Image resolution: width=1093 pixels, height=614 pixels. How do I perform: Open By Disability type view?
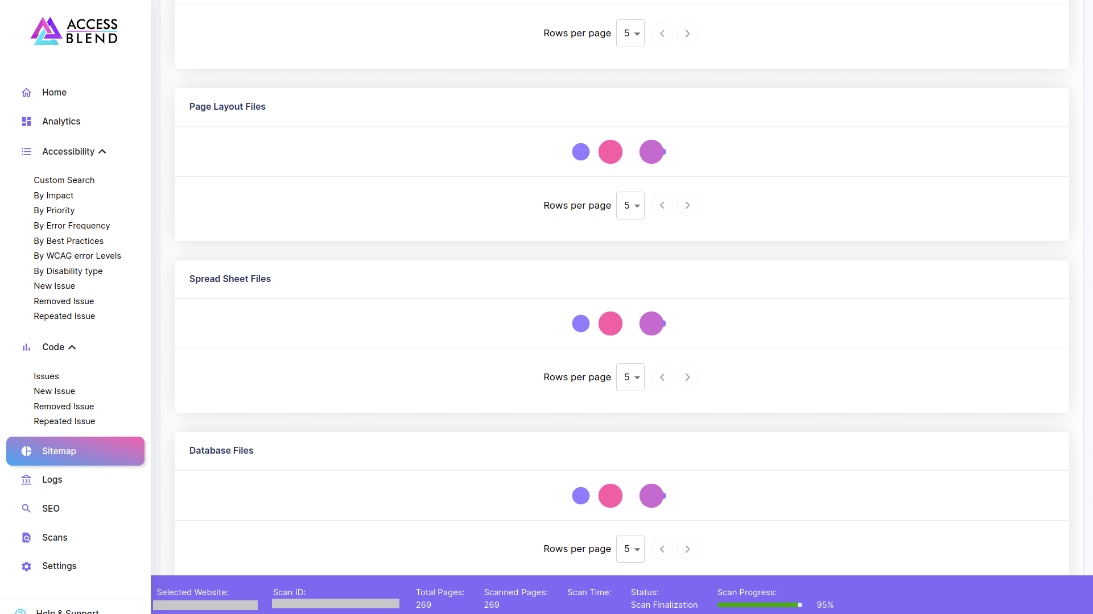click(x=68, y=271)
